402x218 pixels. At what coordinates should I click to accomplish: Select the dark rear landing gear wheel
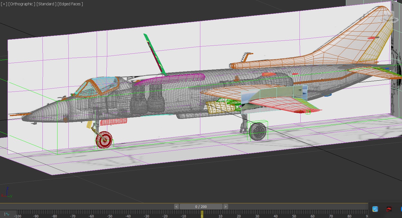[258, 131]
